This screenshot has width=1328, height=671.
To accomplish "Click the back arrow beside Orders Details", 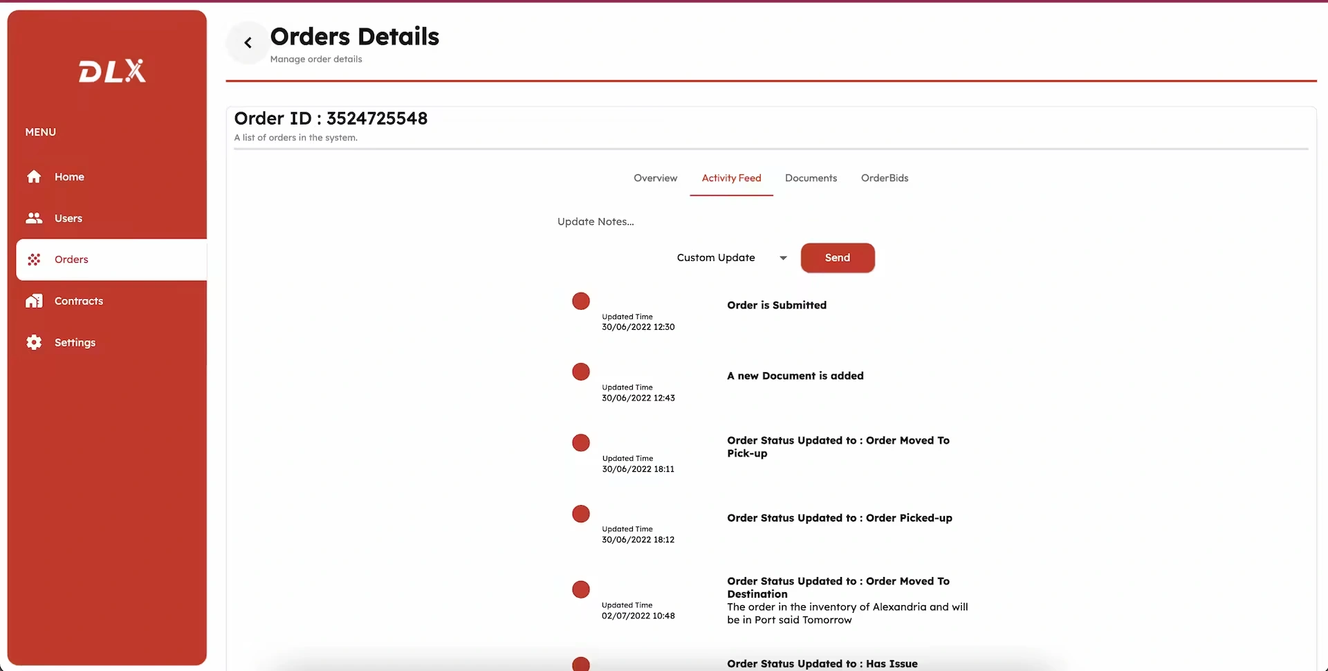I will pos(247,42).
